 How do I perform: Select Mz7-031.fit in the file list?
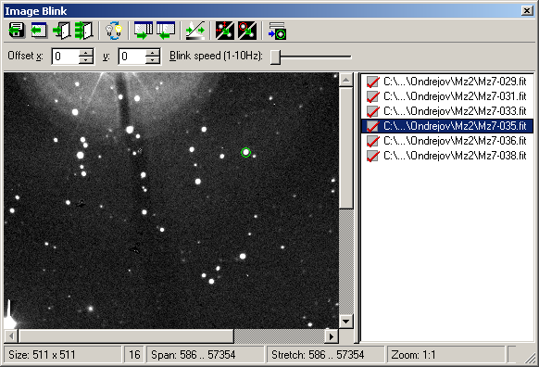click(455, 96)
